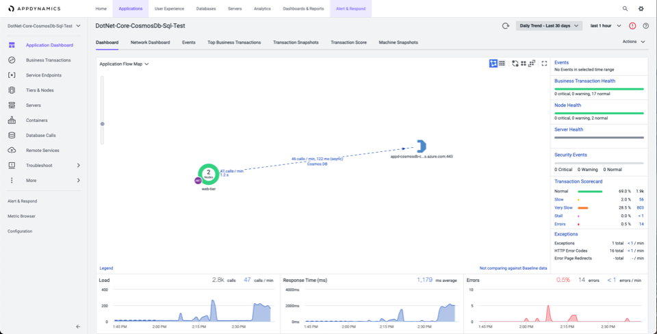Click the web-tier 2 Nodes circle
Screen dimensions: 657x334
pyautogui.click(x=209, y=174)
